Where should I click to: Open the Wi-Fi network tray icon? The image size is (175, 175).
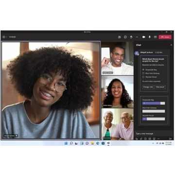pyautogui.click(x=157, y=143)
